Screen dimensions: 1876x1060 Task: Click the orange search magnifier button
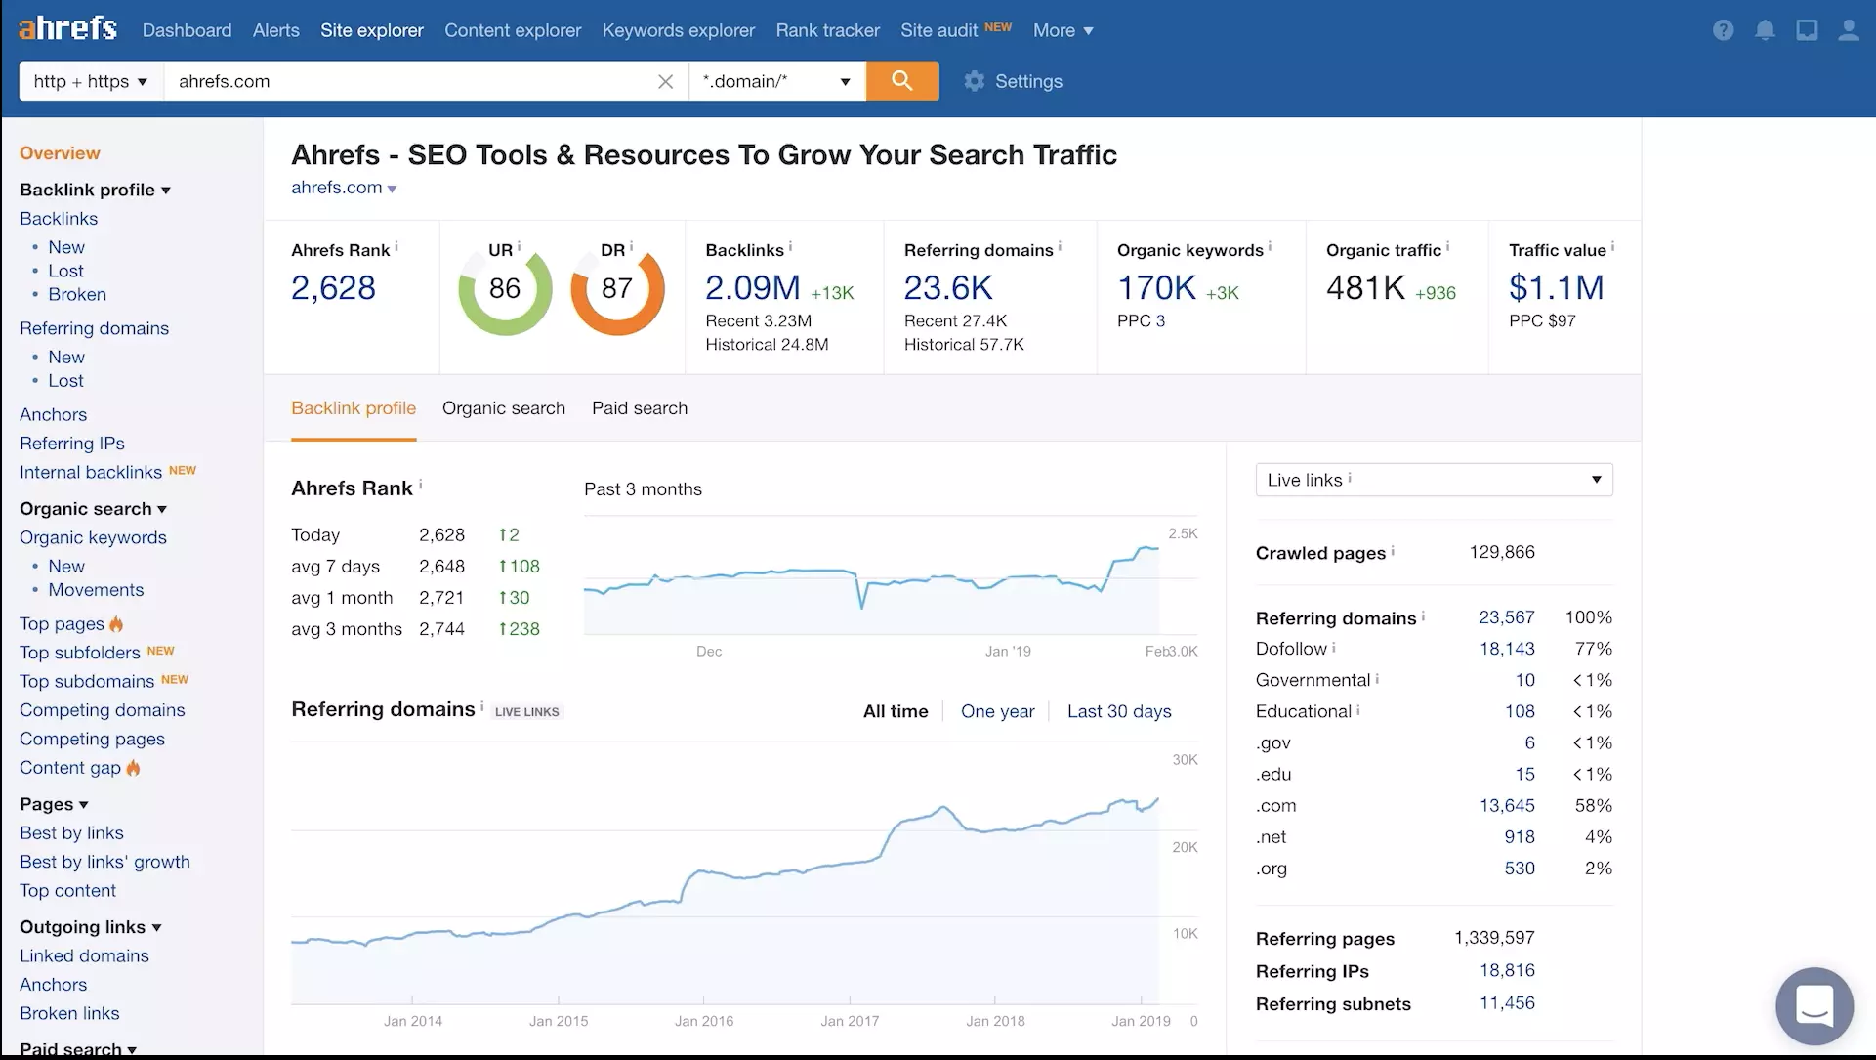pyautogui.click(x=902, y=80)
